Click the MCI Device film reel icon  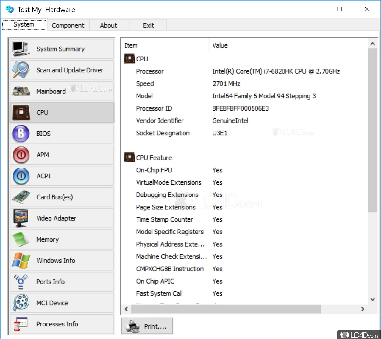(21, 303)
